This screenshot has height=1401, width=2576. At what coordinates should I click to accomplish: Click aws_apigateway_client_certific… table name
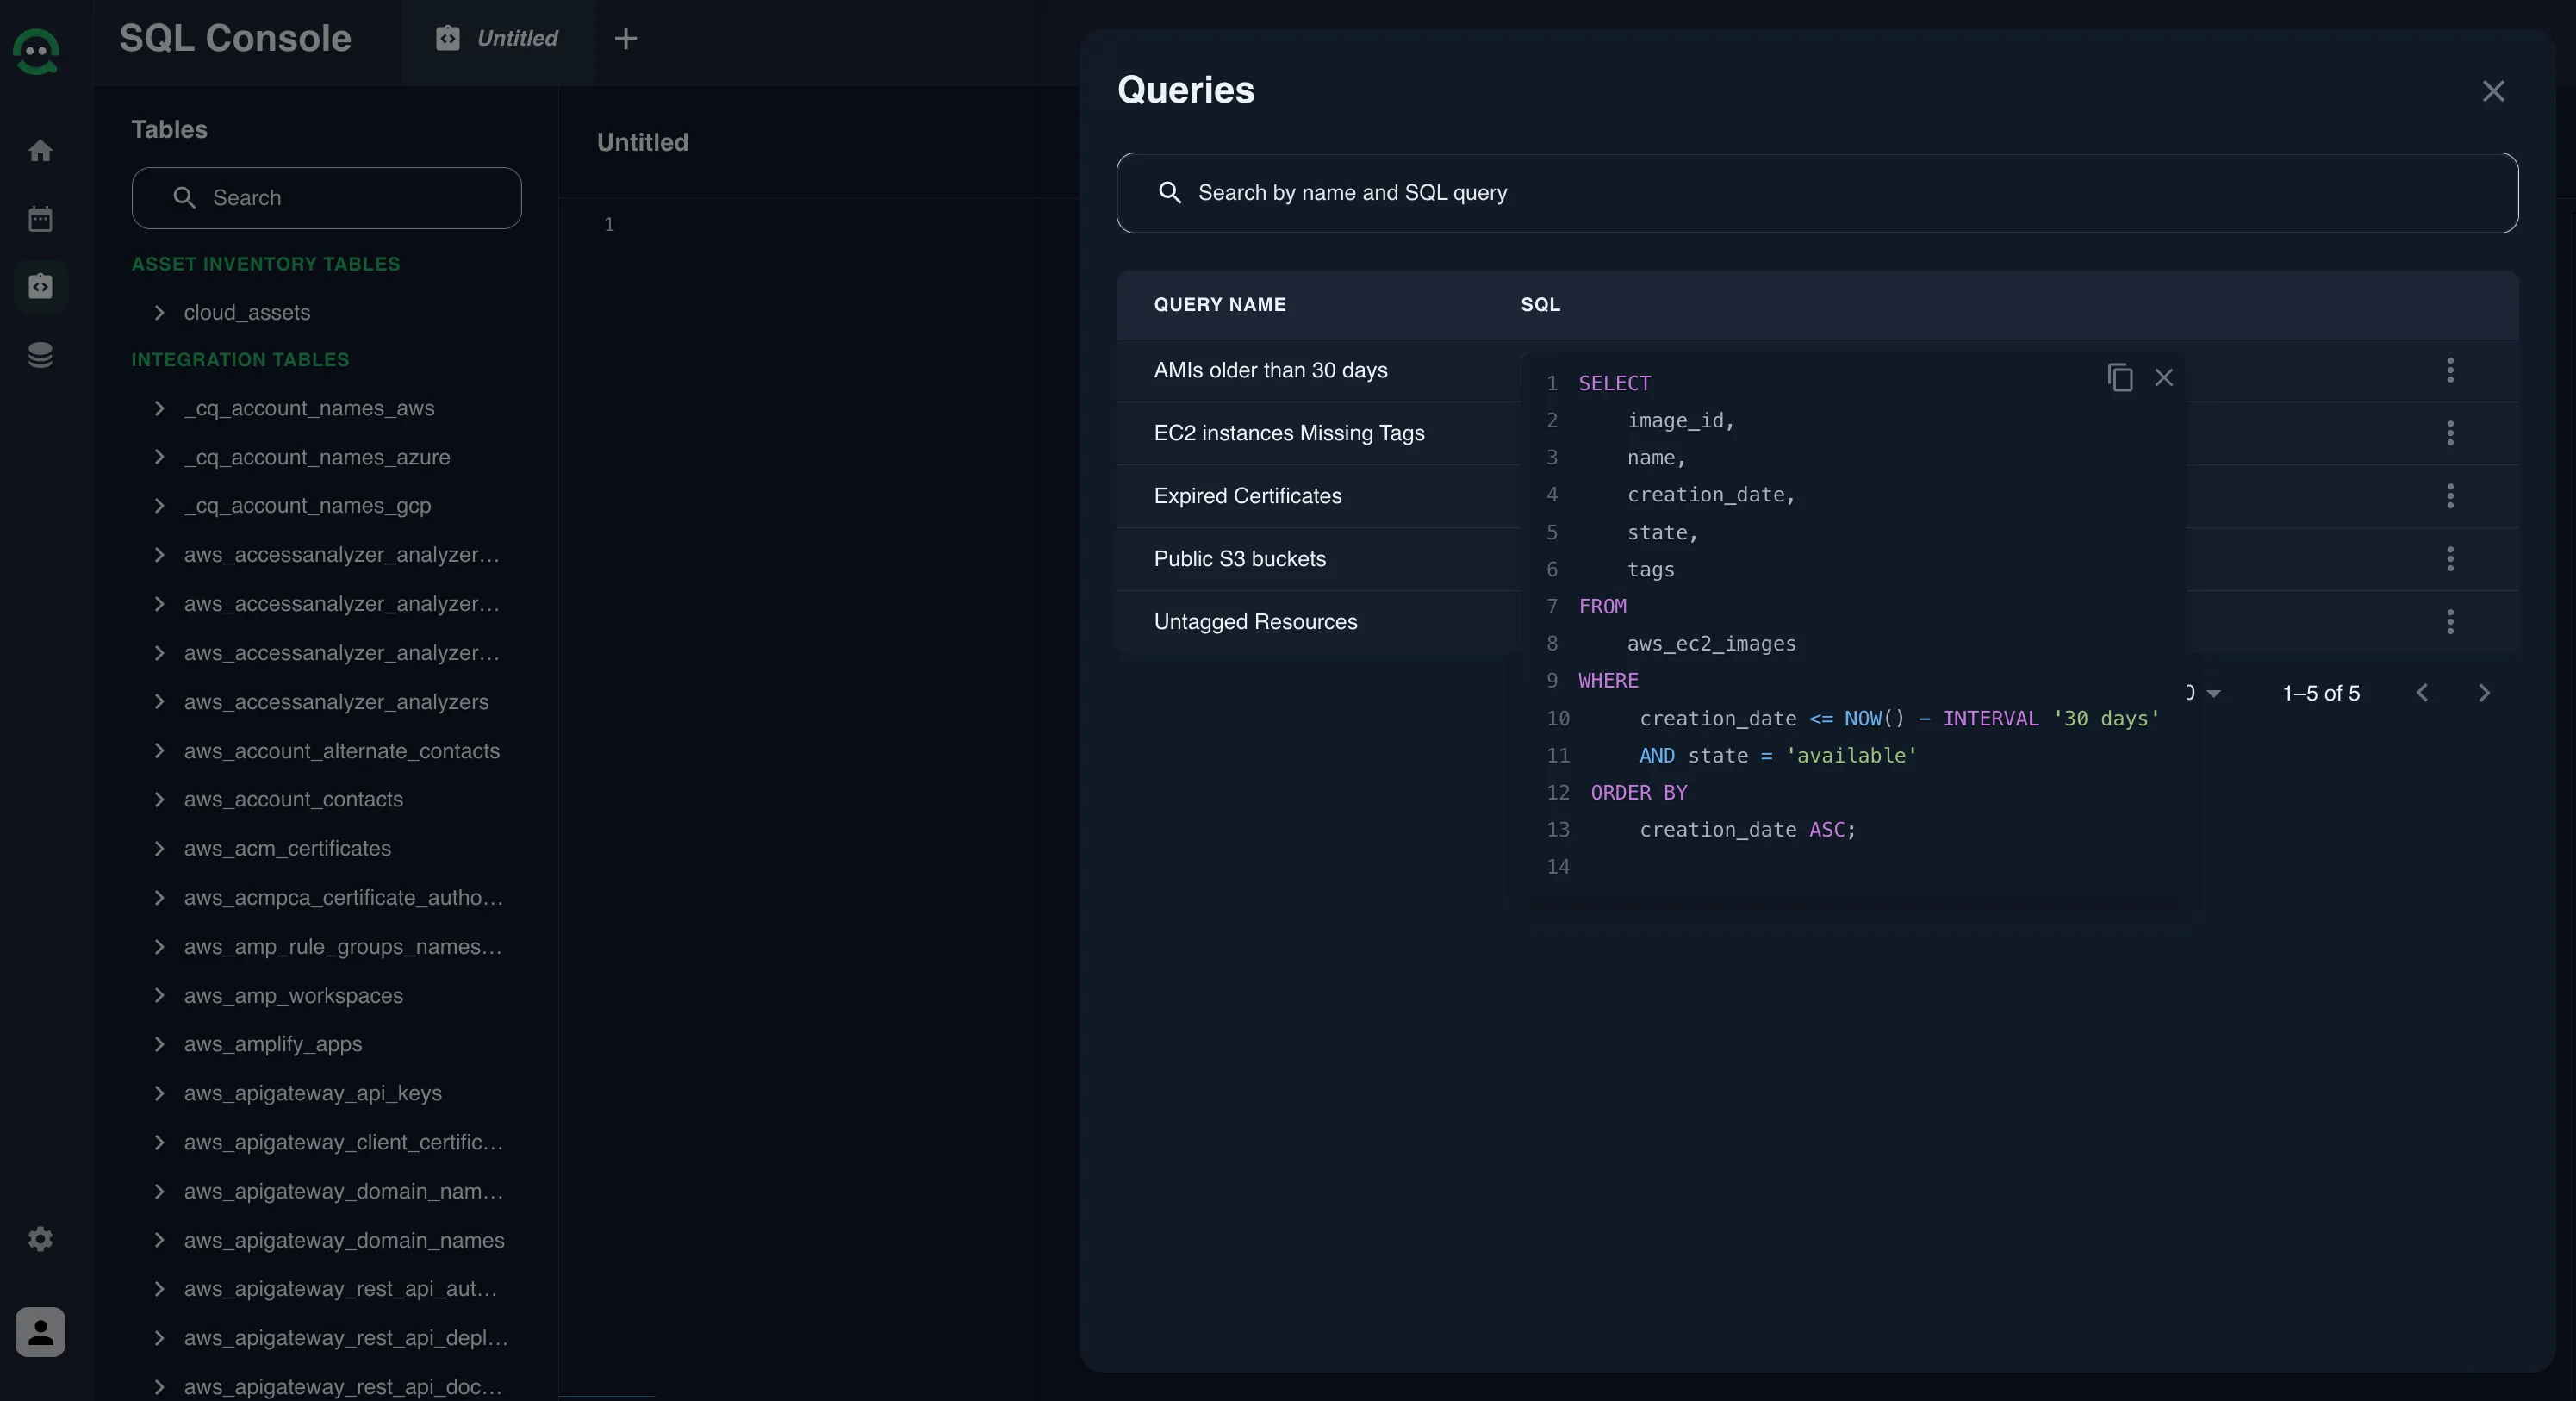343,1142
